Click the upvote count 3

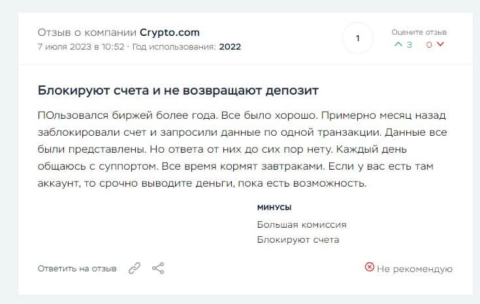(x=409, y=44)
